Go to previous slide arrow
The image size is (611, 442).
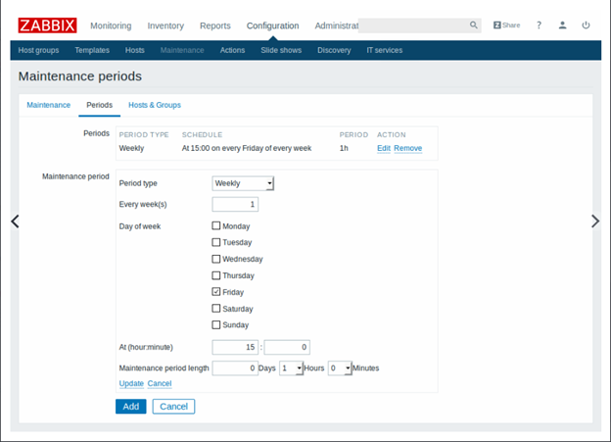pyautogui.click(x=15, y=221)
